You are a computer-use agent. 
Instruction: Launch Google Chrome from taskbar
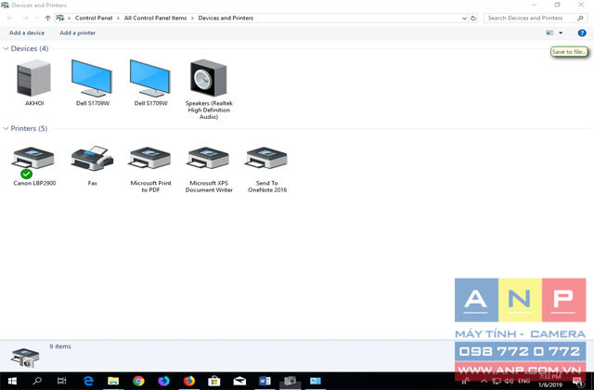click(138, 381)
